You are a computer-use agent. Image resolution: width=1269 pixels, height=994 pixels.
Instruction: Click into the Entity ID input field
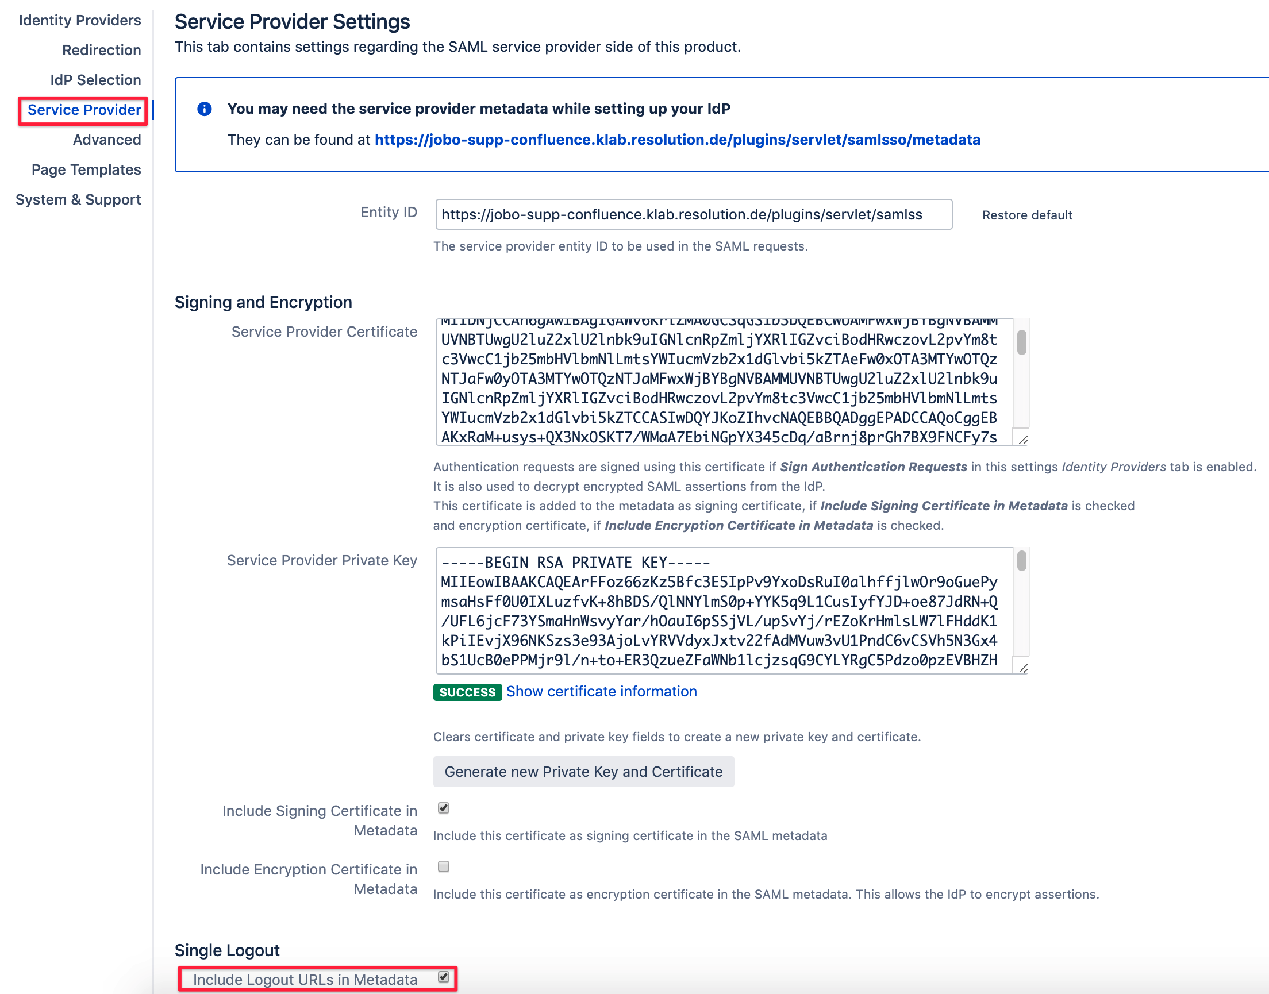[693, 215]
